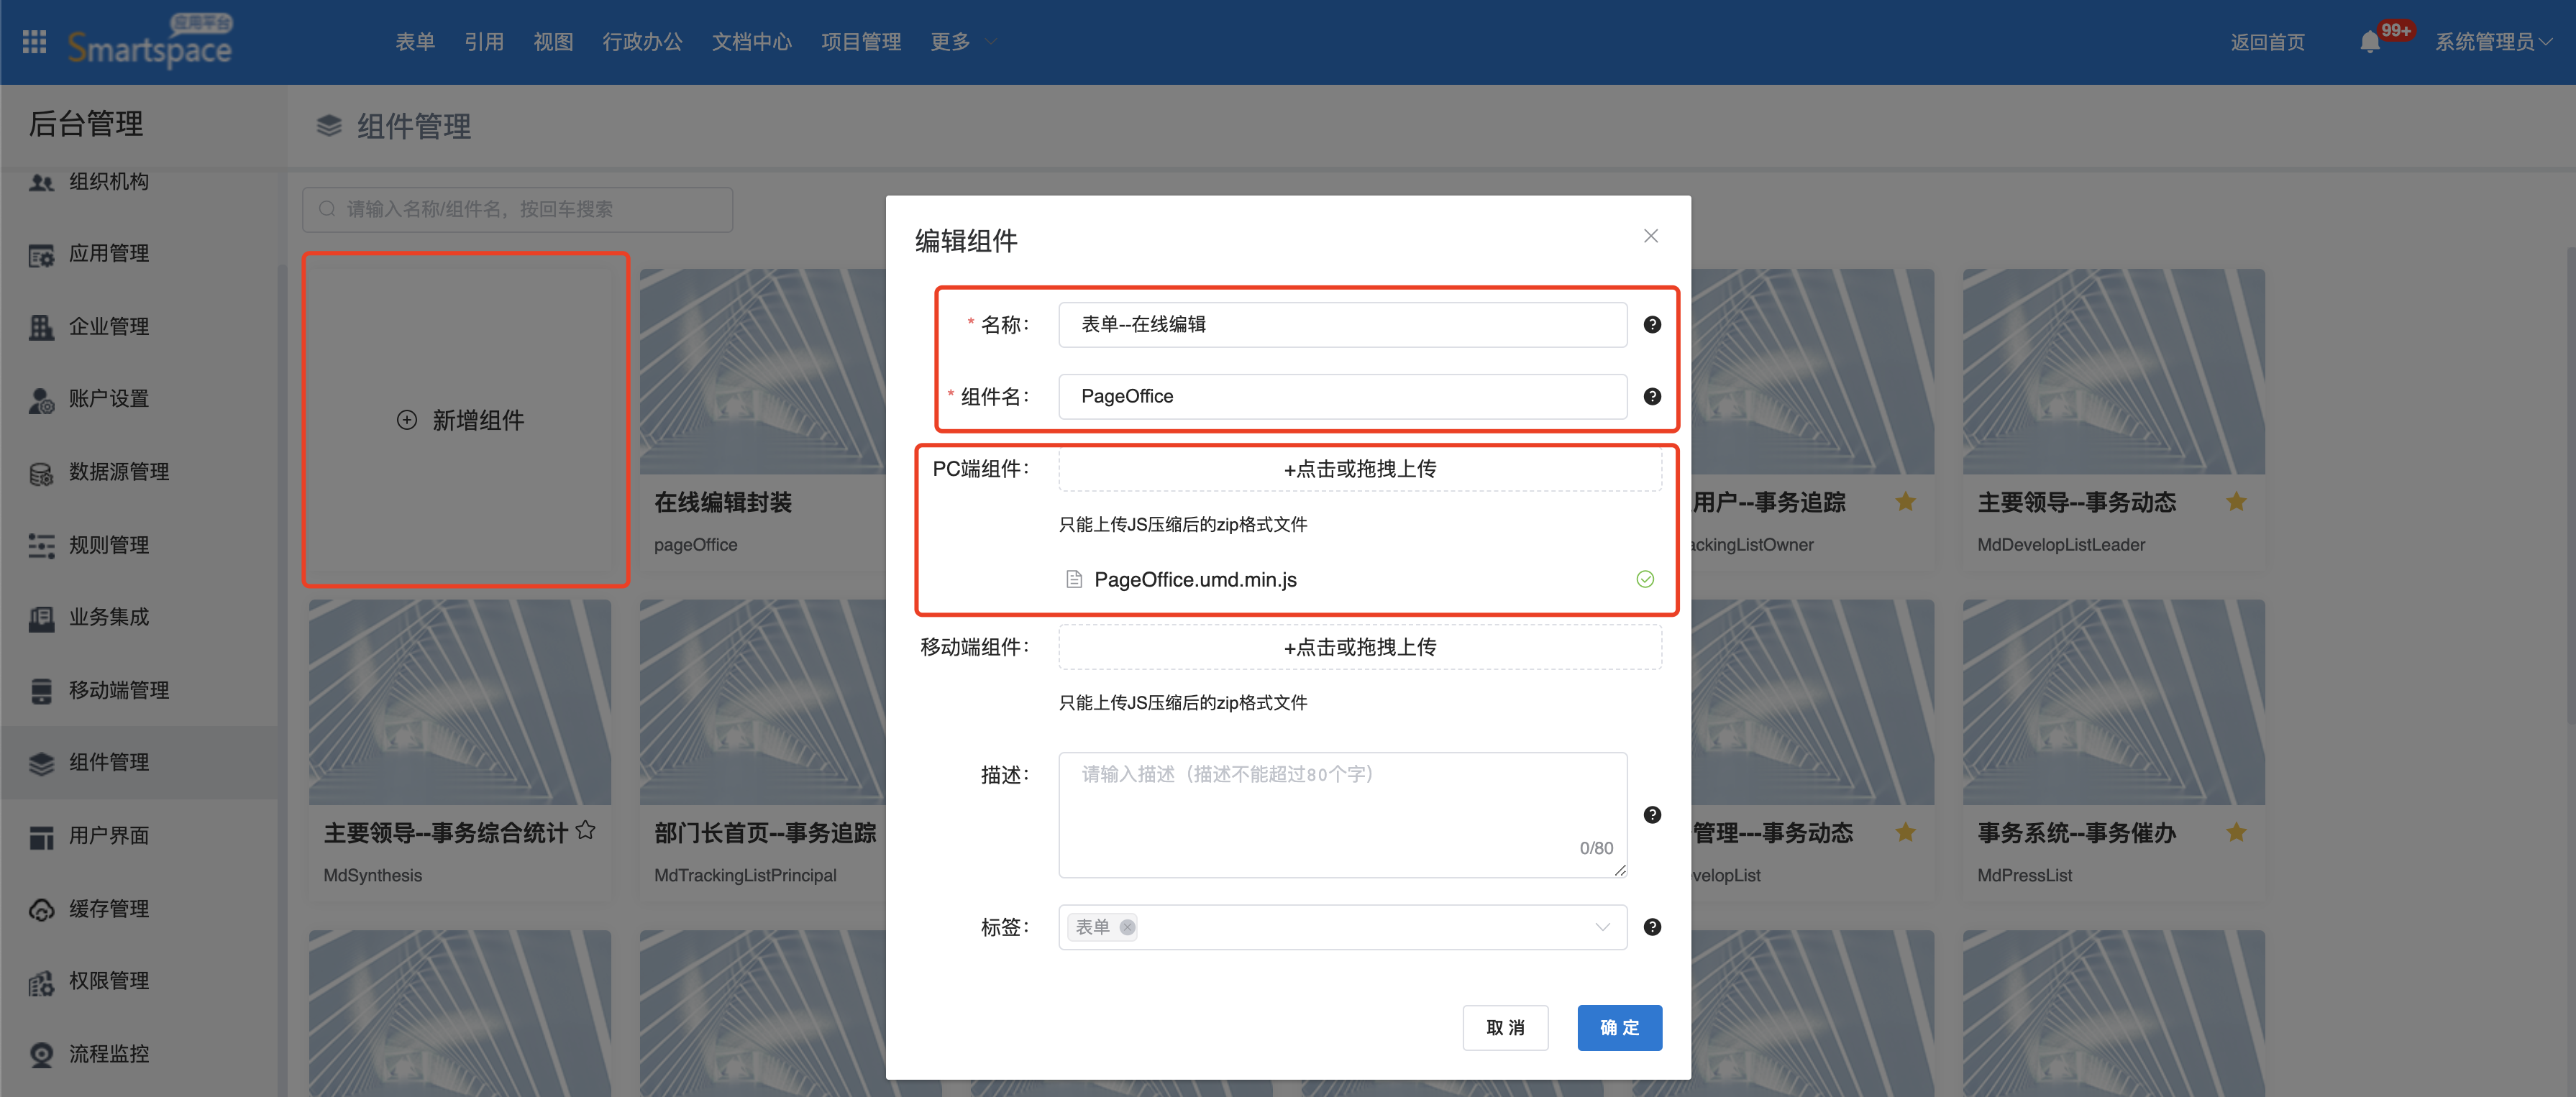
Task: Click the PageOffice.umd.min.js file icon
Action: [1074, 579]
